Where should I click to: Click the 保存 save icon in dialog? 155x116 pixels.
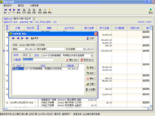[x=35, y=38]
